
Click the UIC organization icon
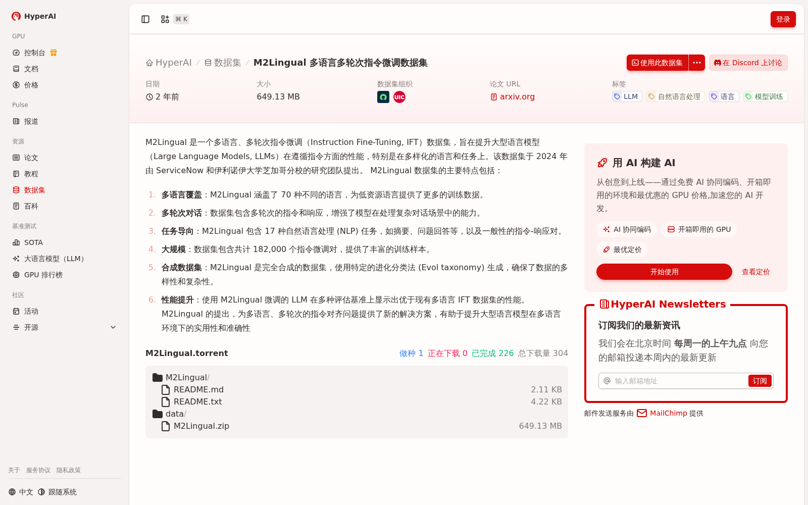[x=399, y=97]
